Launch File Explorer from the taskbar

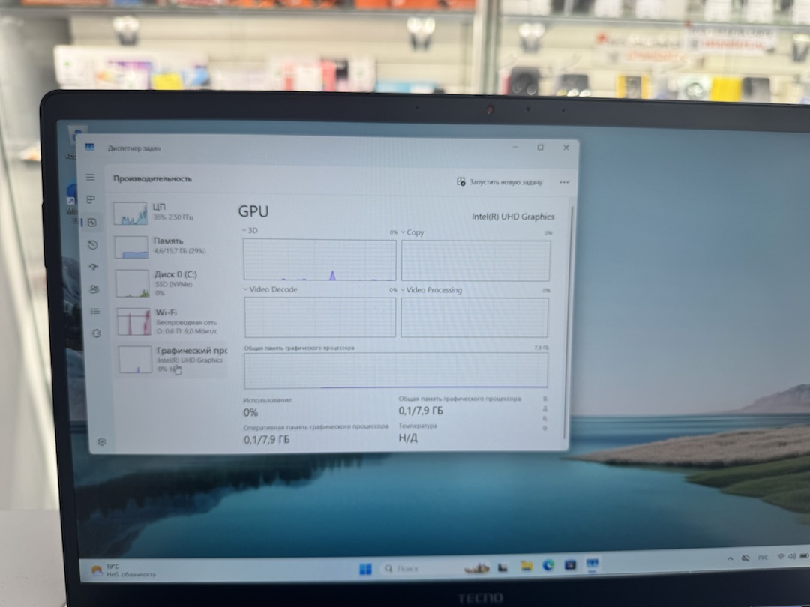point(526,567)
